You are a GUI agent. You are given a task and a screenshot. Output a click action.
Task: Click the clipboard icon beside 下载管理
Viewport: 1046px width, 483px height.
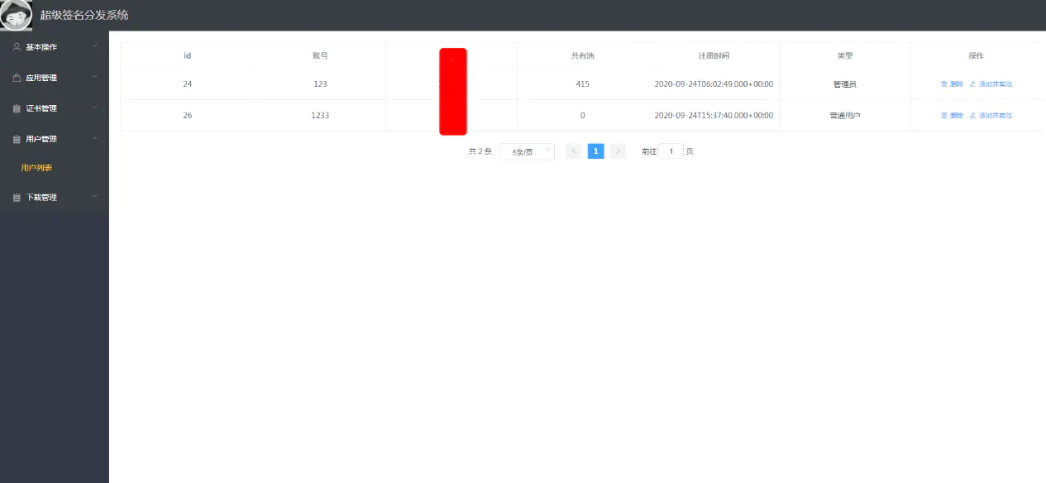click(17, 198)
